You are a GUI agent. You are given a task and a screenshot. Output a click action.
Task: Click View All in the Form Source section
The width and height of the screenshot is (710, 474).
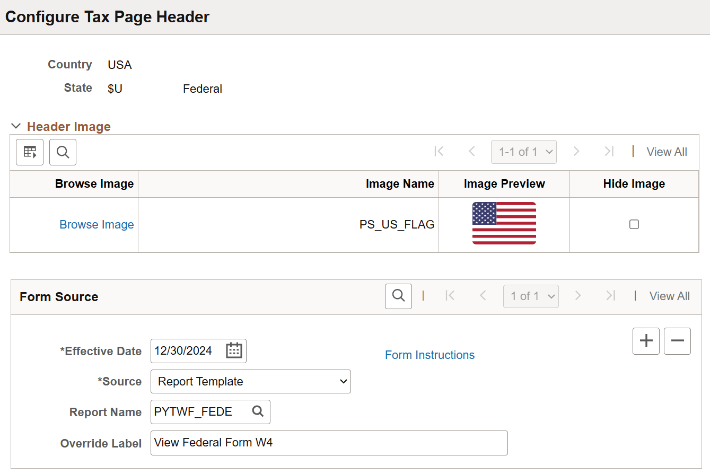pos(669,296)
